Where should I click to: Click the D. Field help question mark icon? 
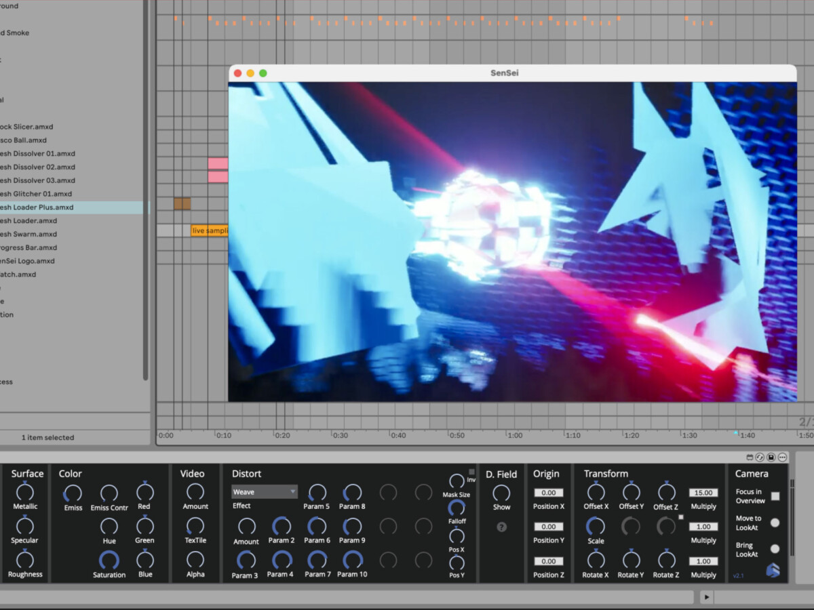[501, 527]
